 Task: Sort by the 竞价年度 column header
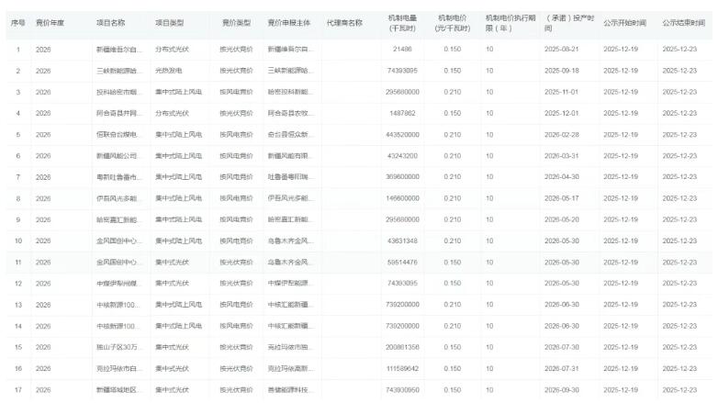click(50, 21)
